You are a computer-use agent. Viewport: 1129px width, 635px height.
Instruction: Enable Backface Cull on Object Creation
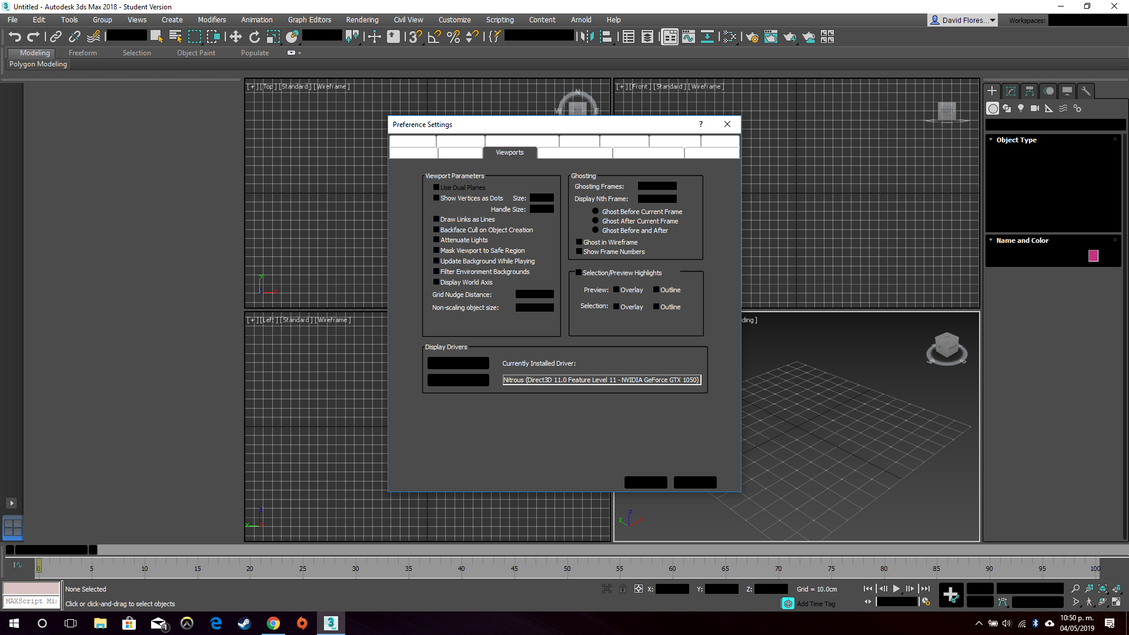coord(436,230)
